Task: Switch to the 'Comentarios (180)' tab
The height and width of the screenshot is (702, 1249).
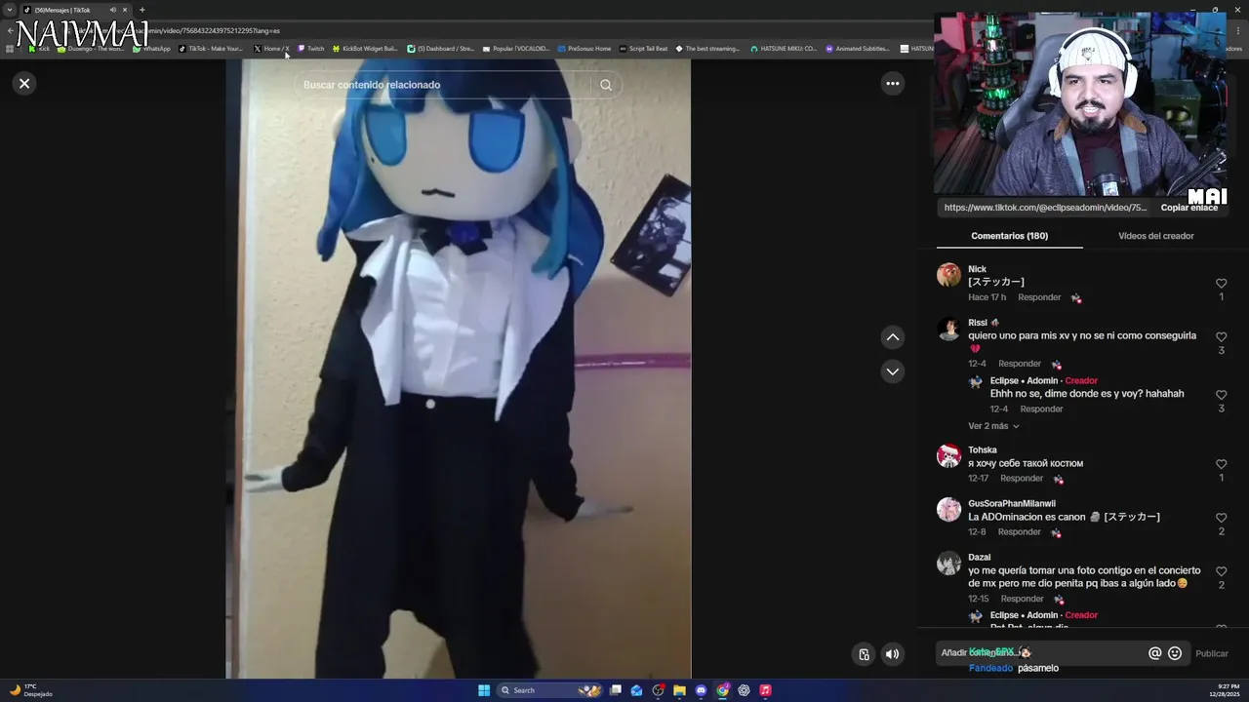Action: tap(1009, 236)
